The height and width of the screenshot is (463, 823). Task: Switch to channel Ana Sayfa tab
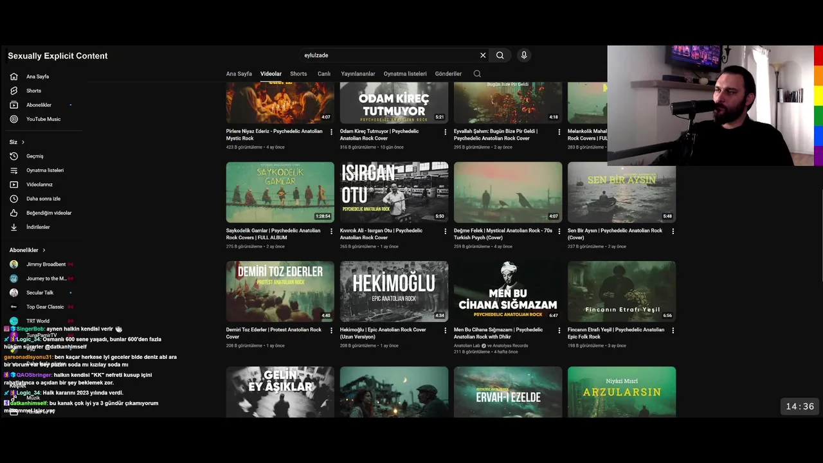[239, 74]
